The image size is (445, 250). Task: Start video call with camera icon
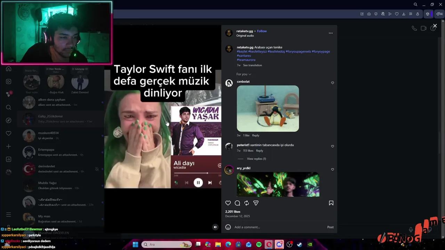point(423,28)
